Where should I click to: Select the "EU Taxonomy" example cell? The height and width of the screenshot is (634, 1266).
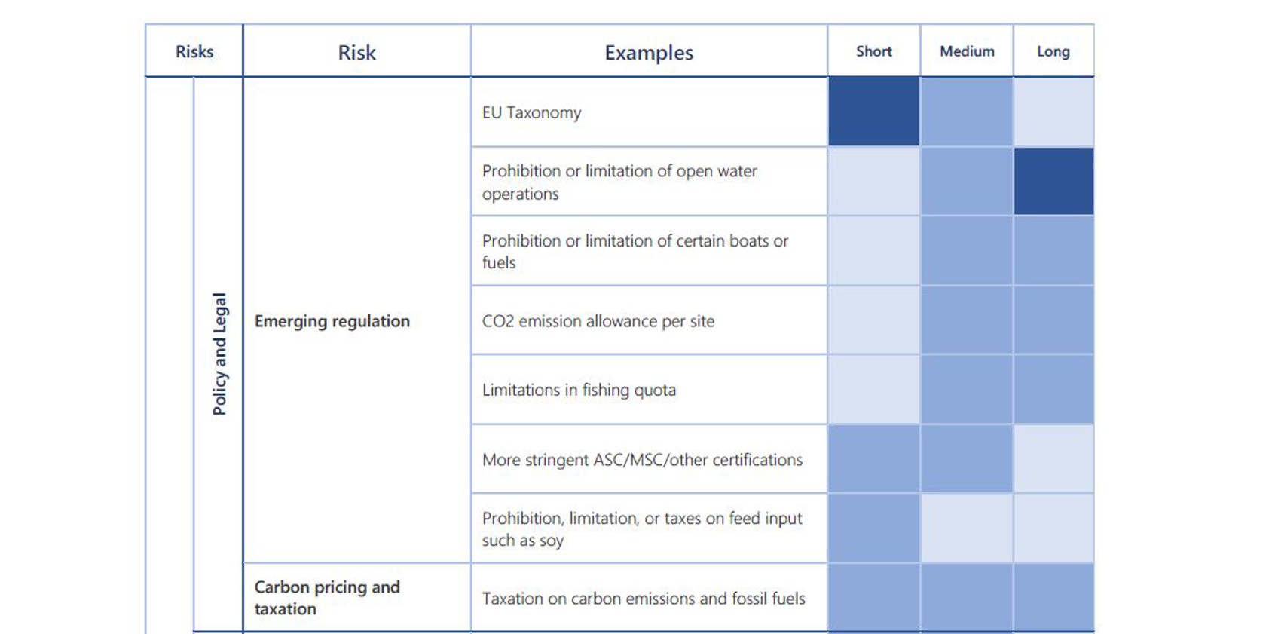[x=532, y=112]
